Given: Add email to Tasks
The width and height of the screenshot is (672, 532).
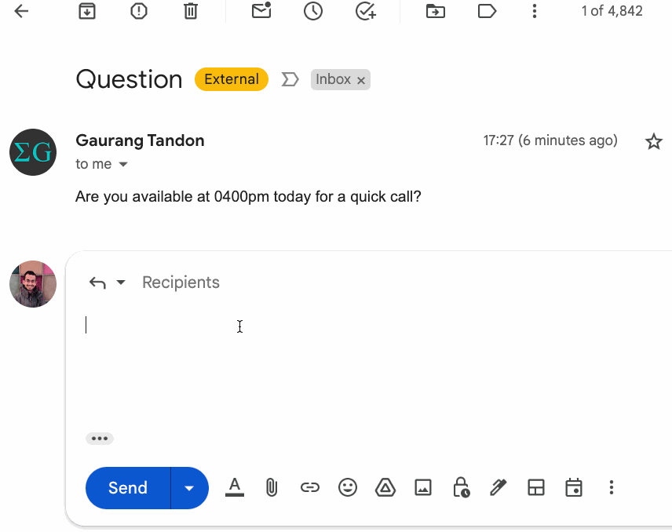Looking at the screenshot, I should pyautogui.click(x=366, y=11).
